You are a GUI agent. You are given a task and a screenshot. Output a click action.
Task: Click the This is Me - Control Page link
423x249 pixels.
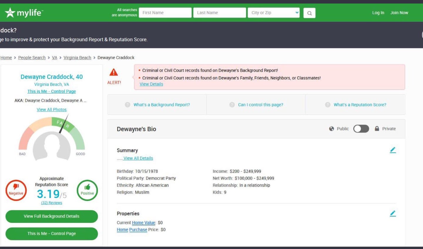(52, 92)
